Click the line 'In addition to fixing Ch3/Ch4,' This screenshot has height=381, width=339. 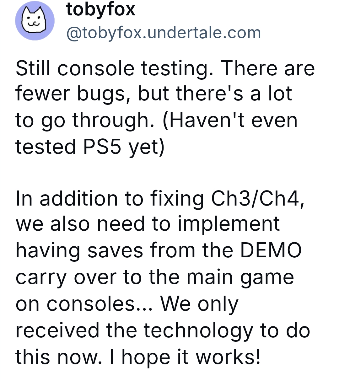[x=160, y=199]
